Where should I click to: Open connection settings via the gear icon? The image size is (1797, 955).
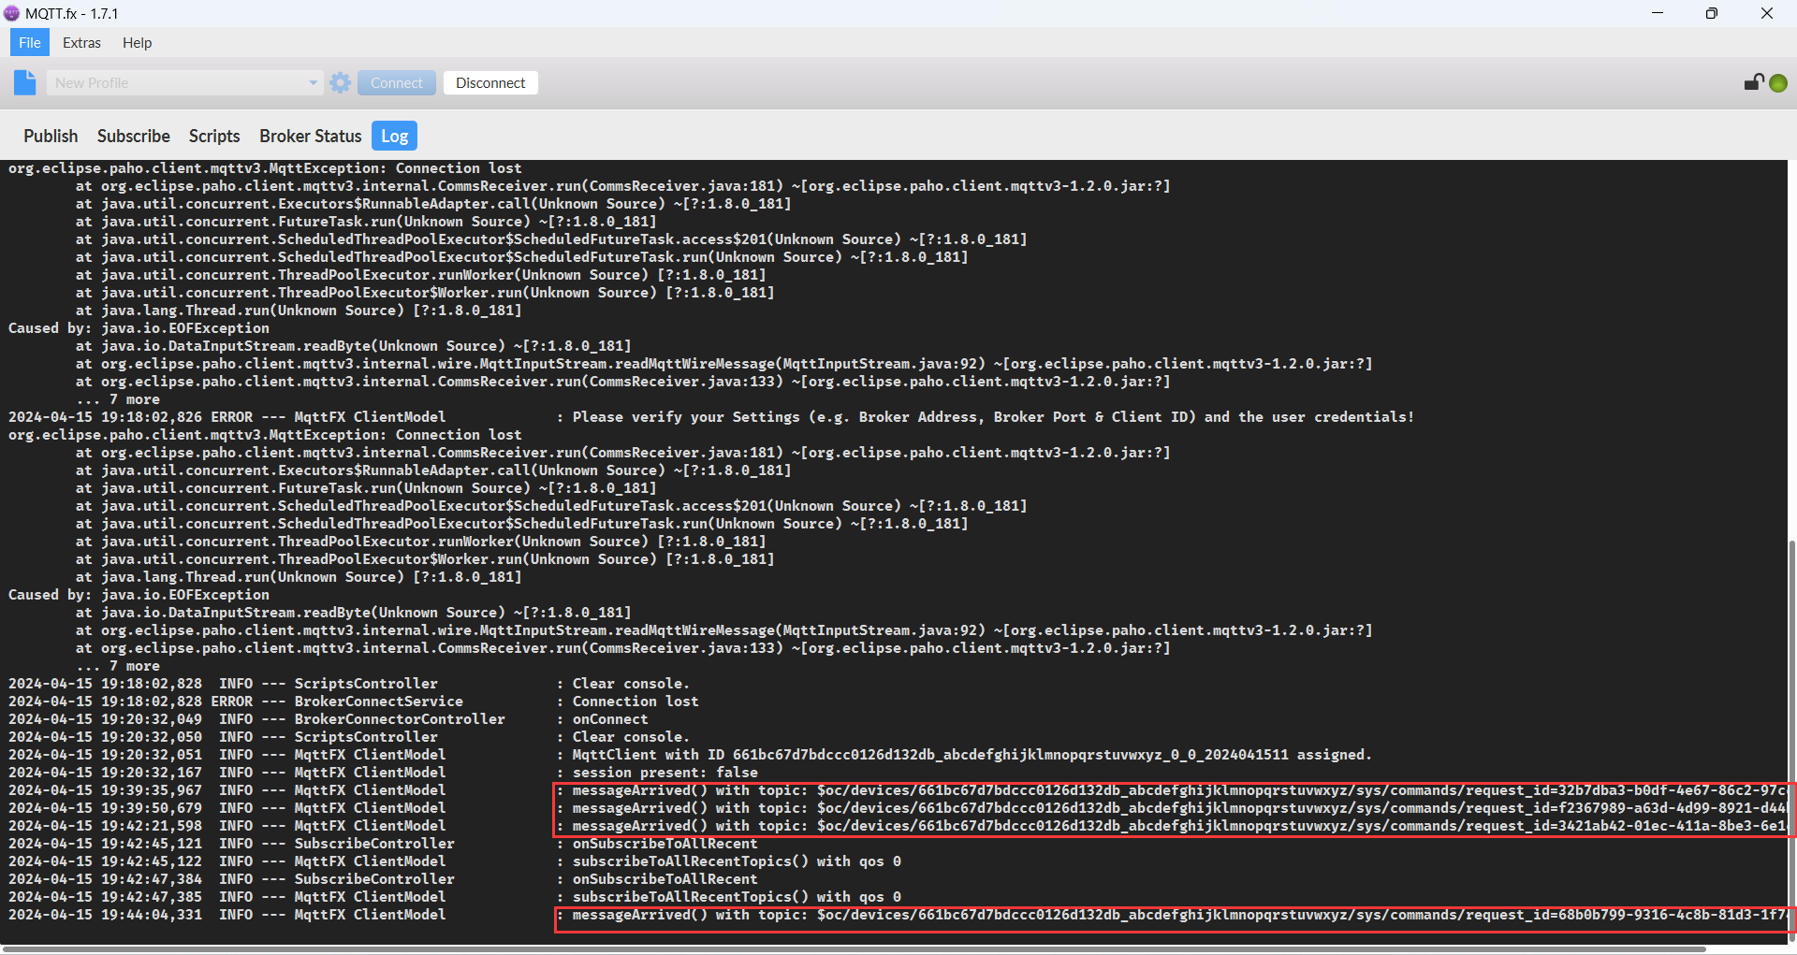(341, 82)
